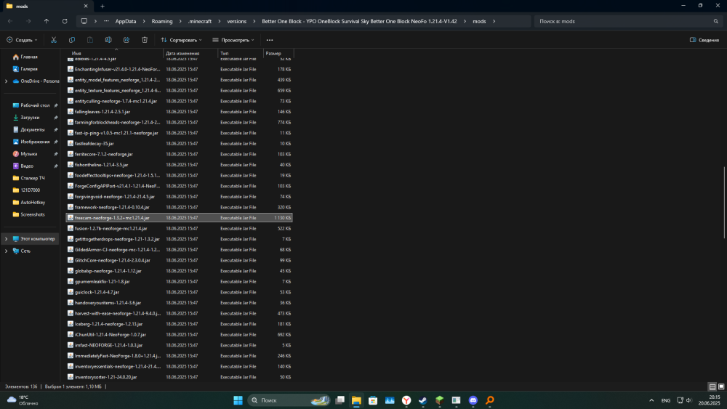Click the Cut scissors icon
Screen dimensions: 727x409
[x=54, y=40]
